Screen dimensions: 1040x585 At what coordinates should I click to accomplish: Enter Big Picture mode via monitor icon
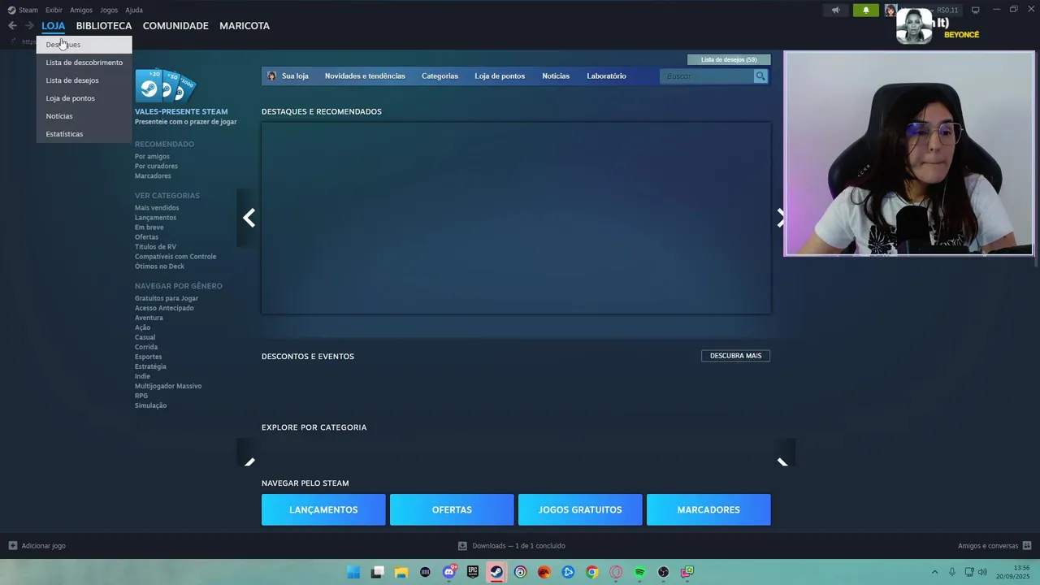pos(976,10)
